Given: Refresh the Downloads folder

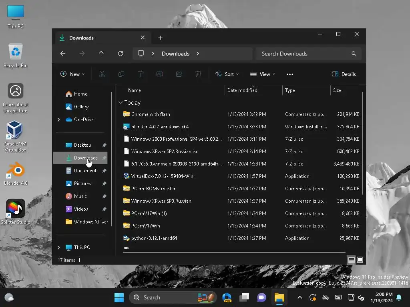Looking at the screenshot, I should (121, 54).
